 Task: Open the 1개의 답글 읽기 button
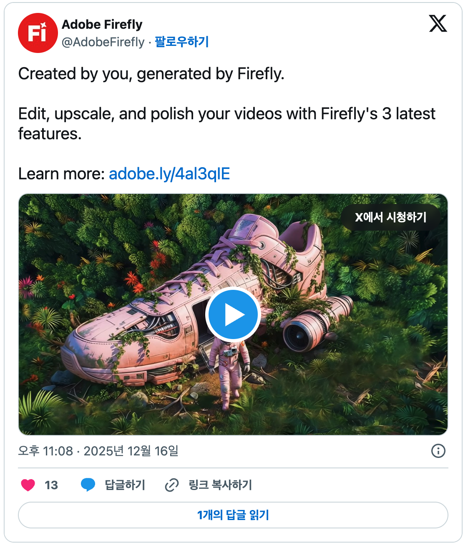pyautogui.click(x=233, y=515)
